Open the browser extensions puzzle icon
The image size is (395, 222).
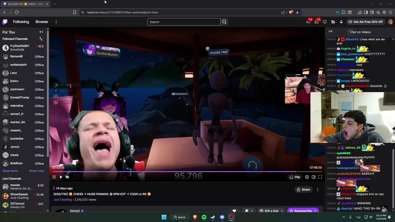pyautogui.click(x=343, y=12)
